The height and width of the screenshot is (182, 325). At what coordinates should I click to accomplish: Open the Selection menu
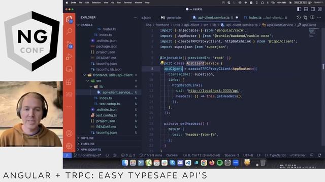click(96, 3)
